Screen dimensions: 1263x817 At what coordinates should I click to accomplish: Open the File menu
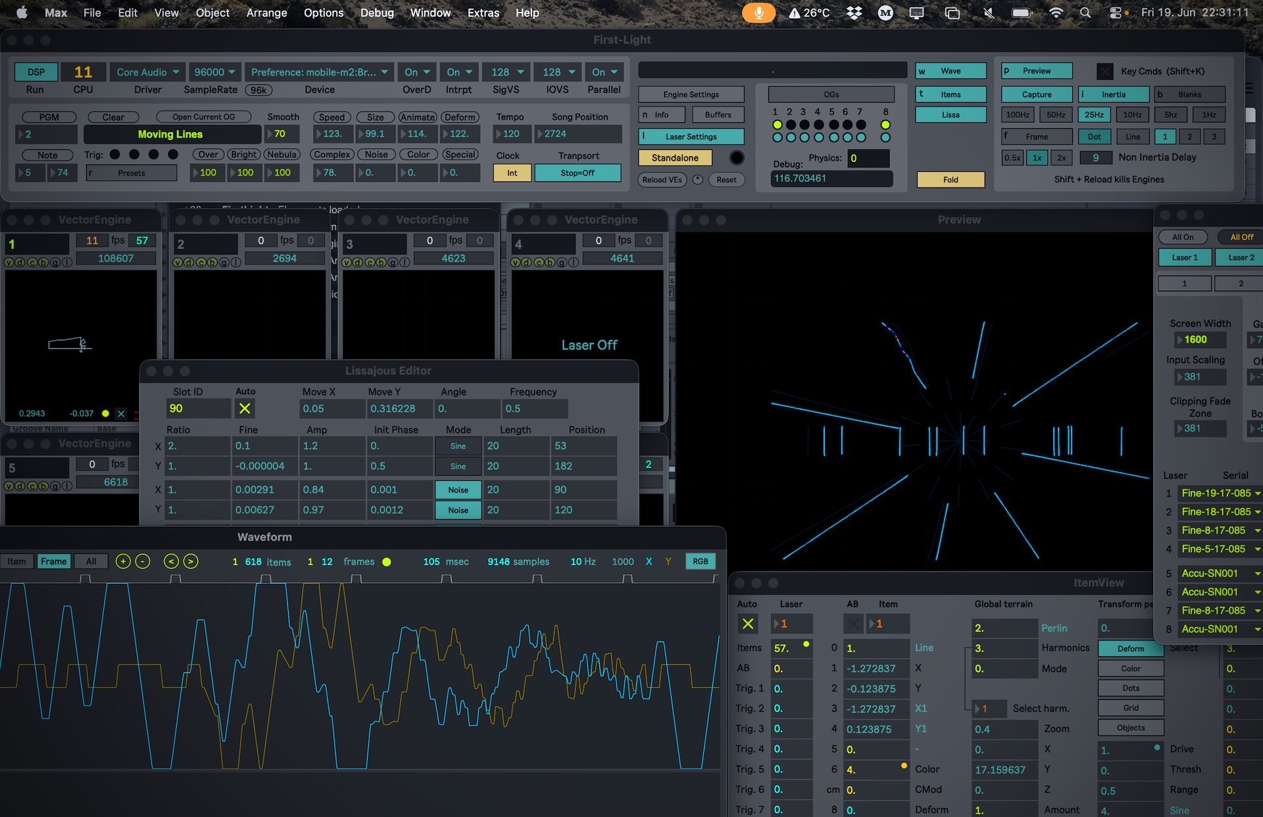pos(92,12)
